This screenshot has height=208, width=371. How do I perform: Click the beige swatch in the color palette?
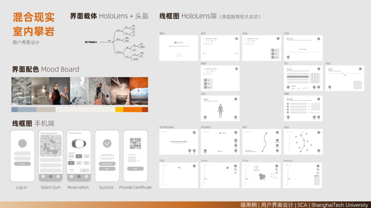click(x=46, y=109)
